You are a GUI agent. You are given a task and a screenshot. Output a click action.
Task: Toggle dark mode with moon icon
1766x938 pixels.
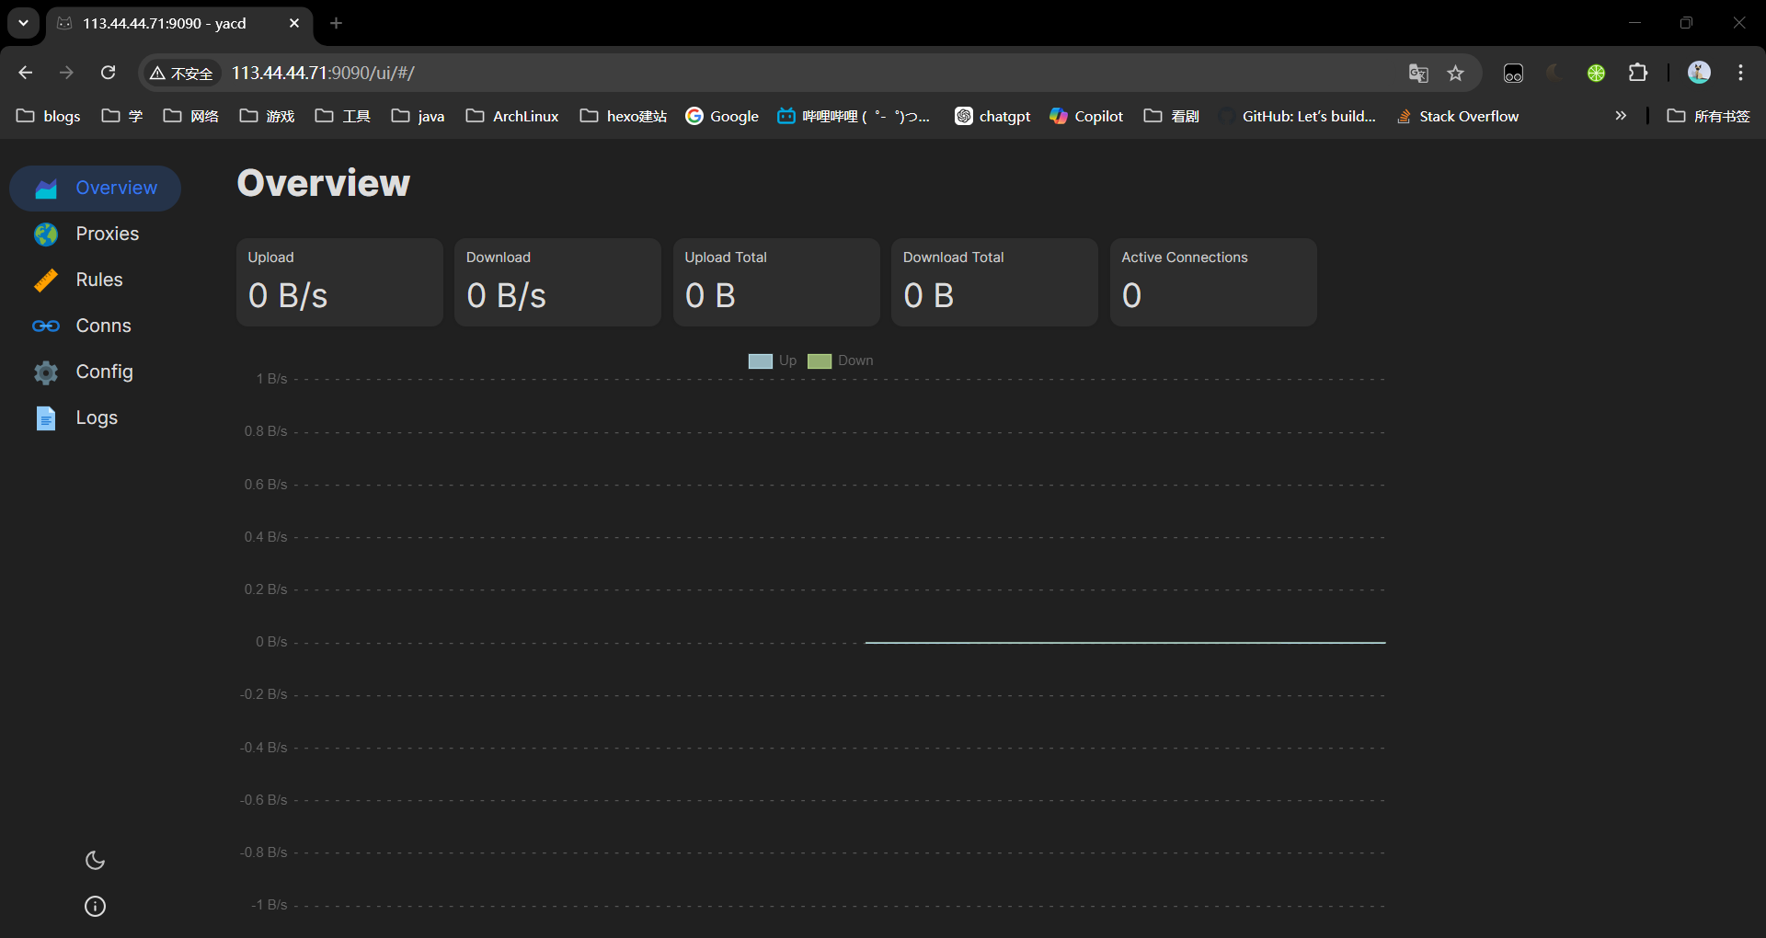[x=95, y=860]
